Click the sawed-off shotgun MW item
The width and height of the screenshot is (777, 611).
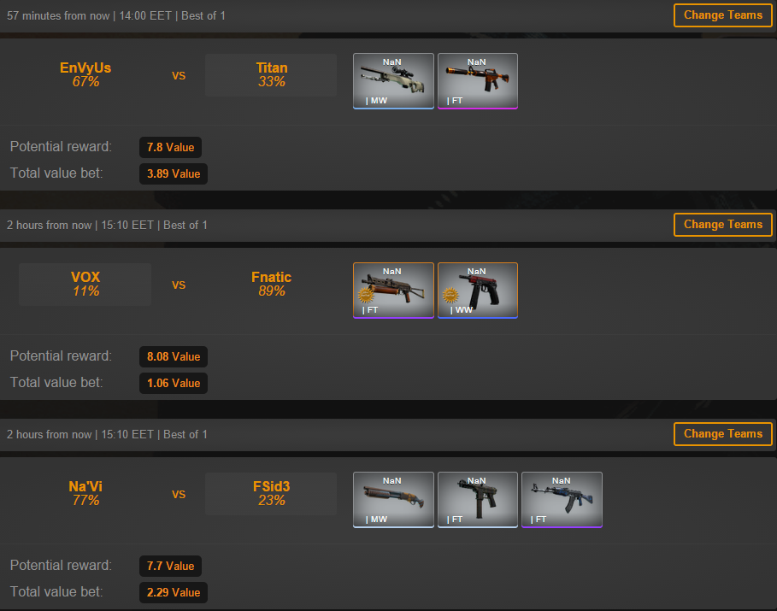(393, 500)
